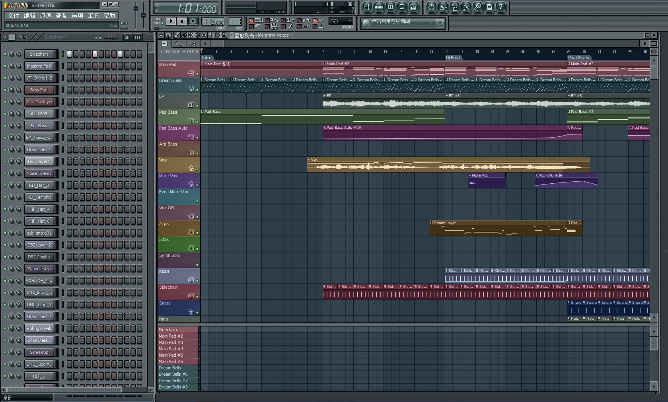Image resolution: width=668 pixels, height=402 pixels.
Task: Open the snap dropdown showing (无)
Action: click(x=341, y=21)
